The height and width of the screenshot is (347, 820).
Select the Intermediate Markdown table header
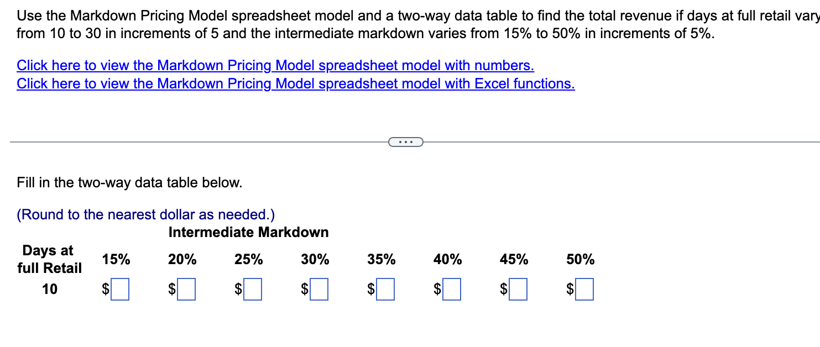click(248, 232)
